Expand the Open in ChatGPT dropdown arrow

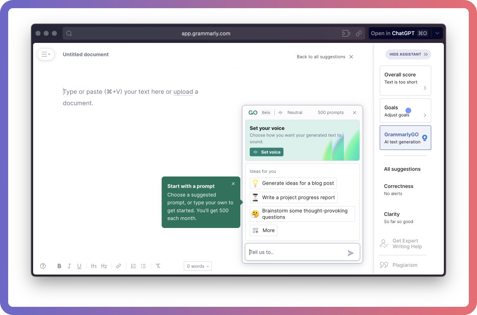(437, 34)
